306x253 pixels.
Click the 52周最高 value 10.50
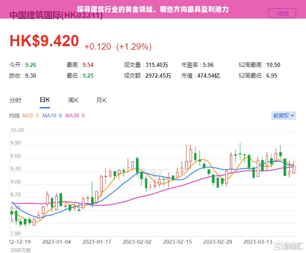pos(273,65)
